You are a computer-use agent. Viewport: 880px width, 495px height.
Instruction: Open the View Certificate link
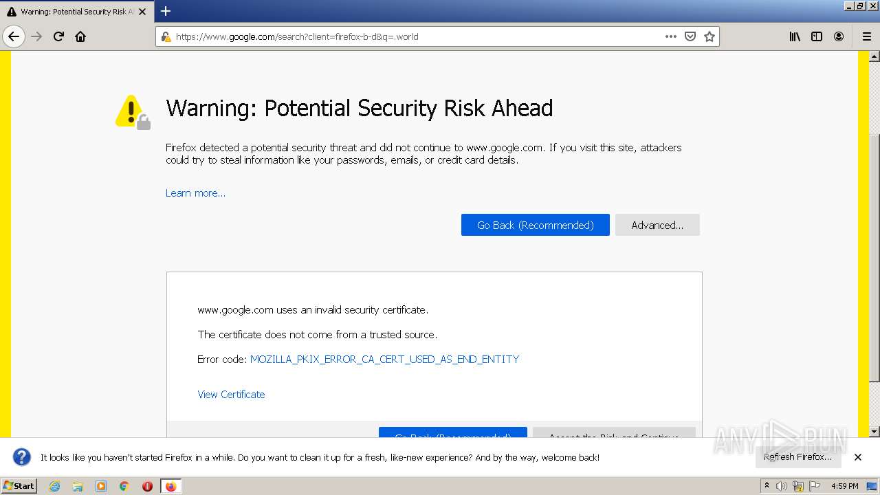[231, 394]
